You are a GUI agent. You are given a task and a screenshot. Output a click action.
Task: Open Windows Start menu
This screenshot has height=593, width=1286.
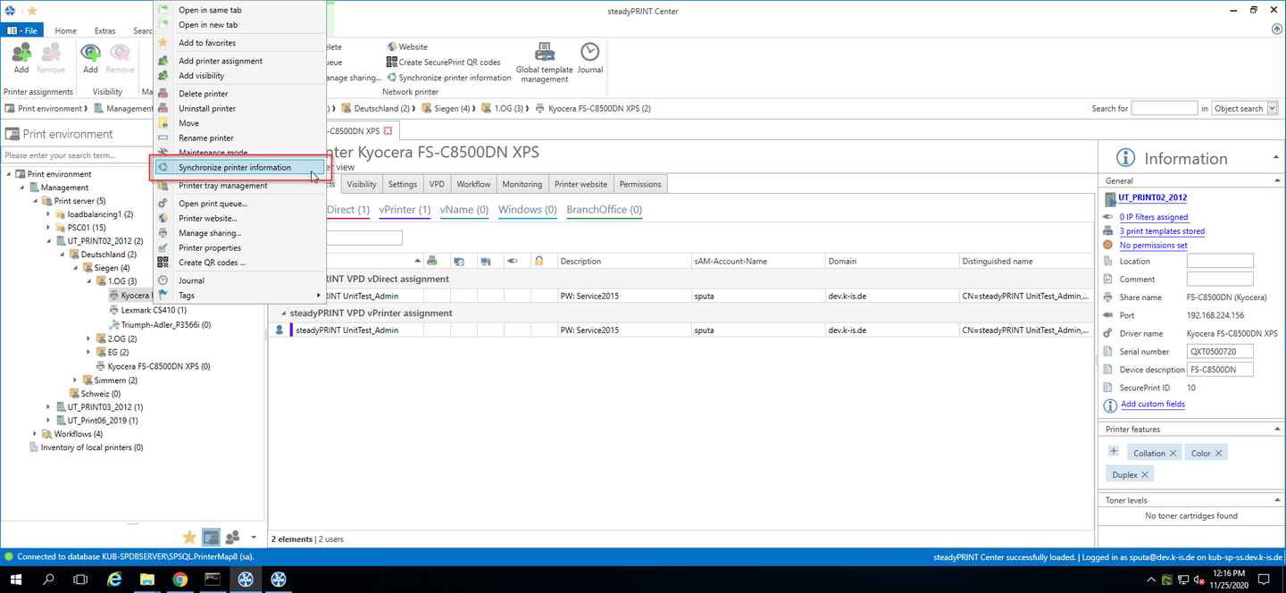(18, 580)
